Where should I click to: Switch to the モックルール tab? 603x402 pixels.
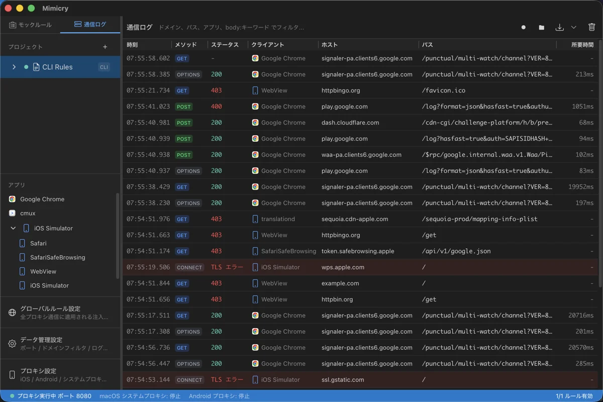pos(30,25)
